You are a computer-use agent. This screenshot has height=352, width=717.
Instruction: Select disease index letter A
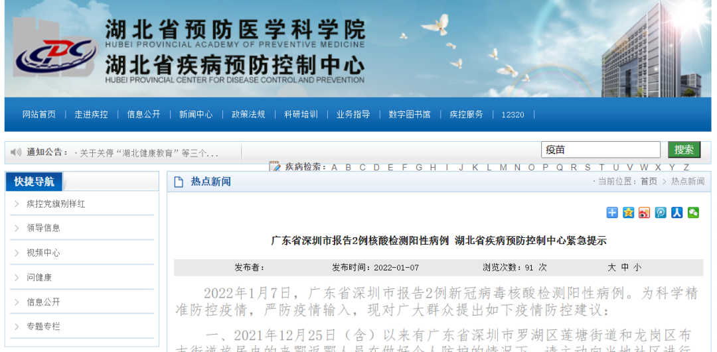[x=334, y=167]
